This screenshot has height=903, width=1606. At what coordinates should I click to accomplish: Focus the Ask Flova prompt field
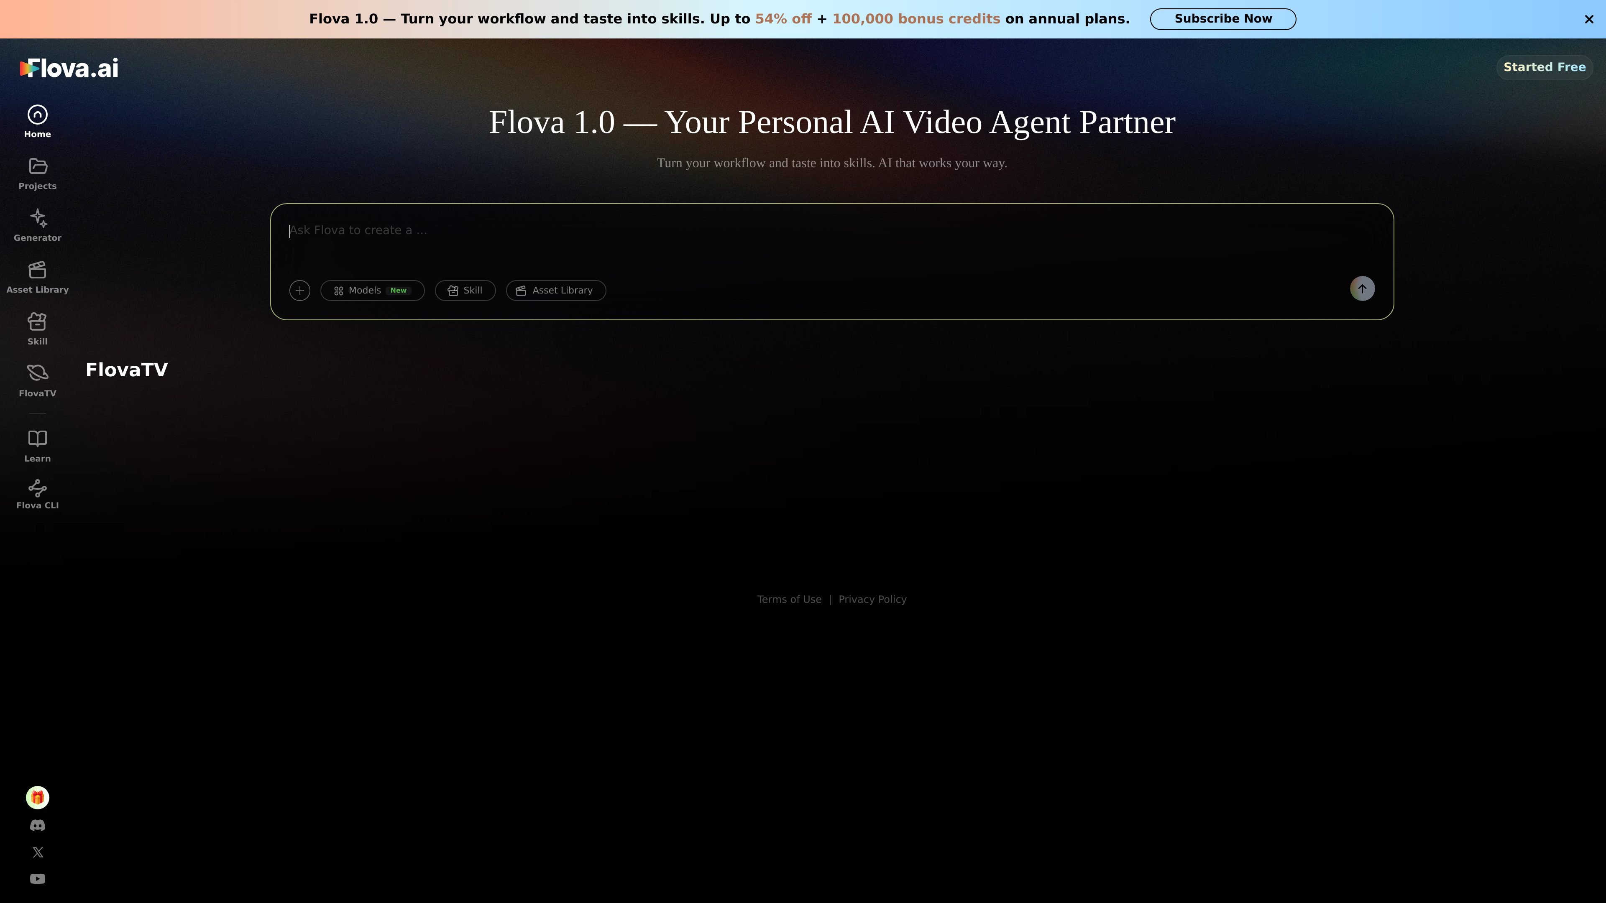(832, 240)
